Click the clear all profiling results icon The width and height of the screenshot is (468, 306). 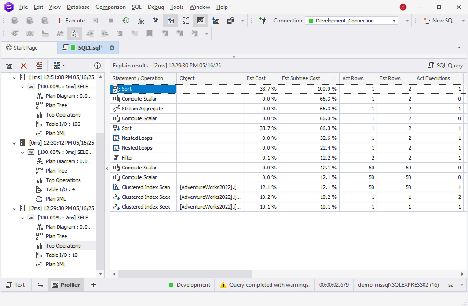point(39,66)
